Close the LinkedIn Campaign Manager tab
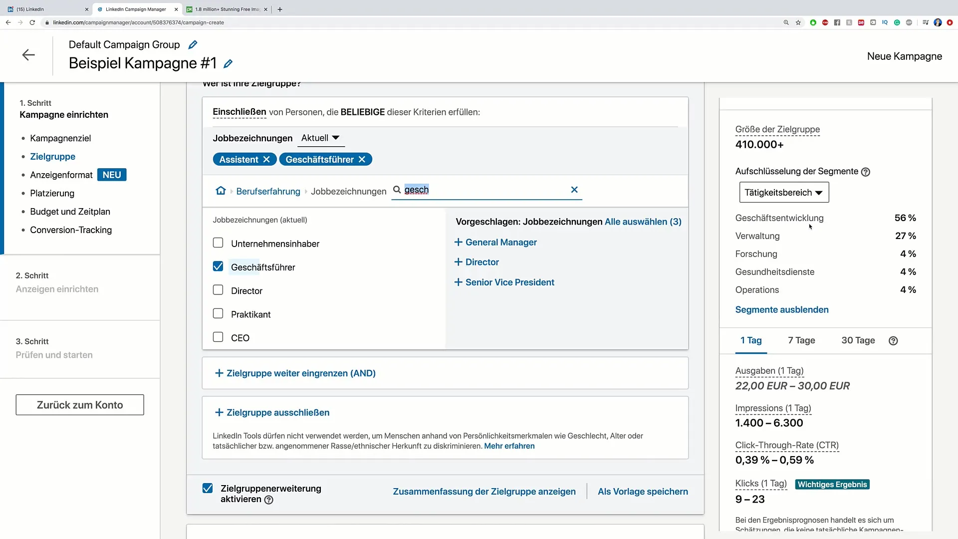Image resolution: width=958 pixels, height=539 pixels. [176, 9]
